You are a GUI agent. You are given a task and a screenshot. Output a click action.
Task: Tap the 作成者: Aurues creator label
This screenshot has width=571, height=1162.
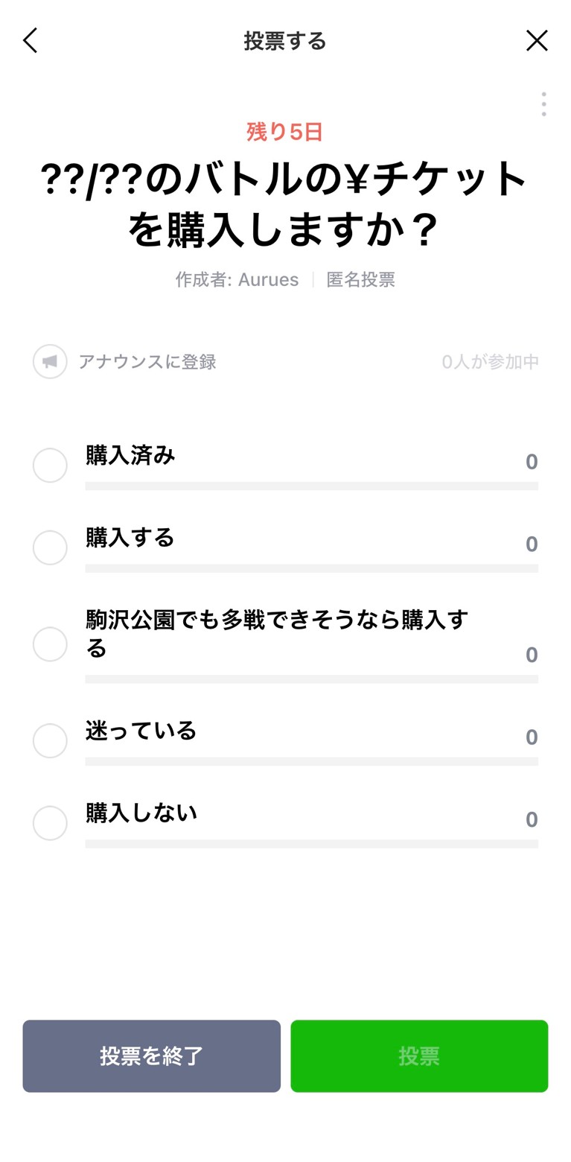(x=237, y=280)
